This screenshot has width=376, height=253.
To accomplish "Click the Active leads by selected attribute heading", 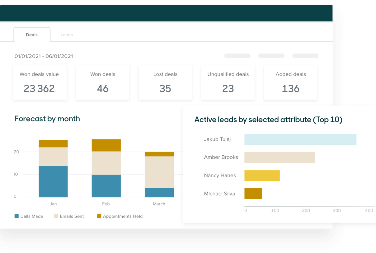I will pyautogui.click(x=268, y=120).
